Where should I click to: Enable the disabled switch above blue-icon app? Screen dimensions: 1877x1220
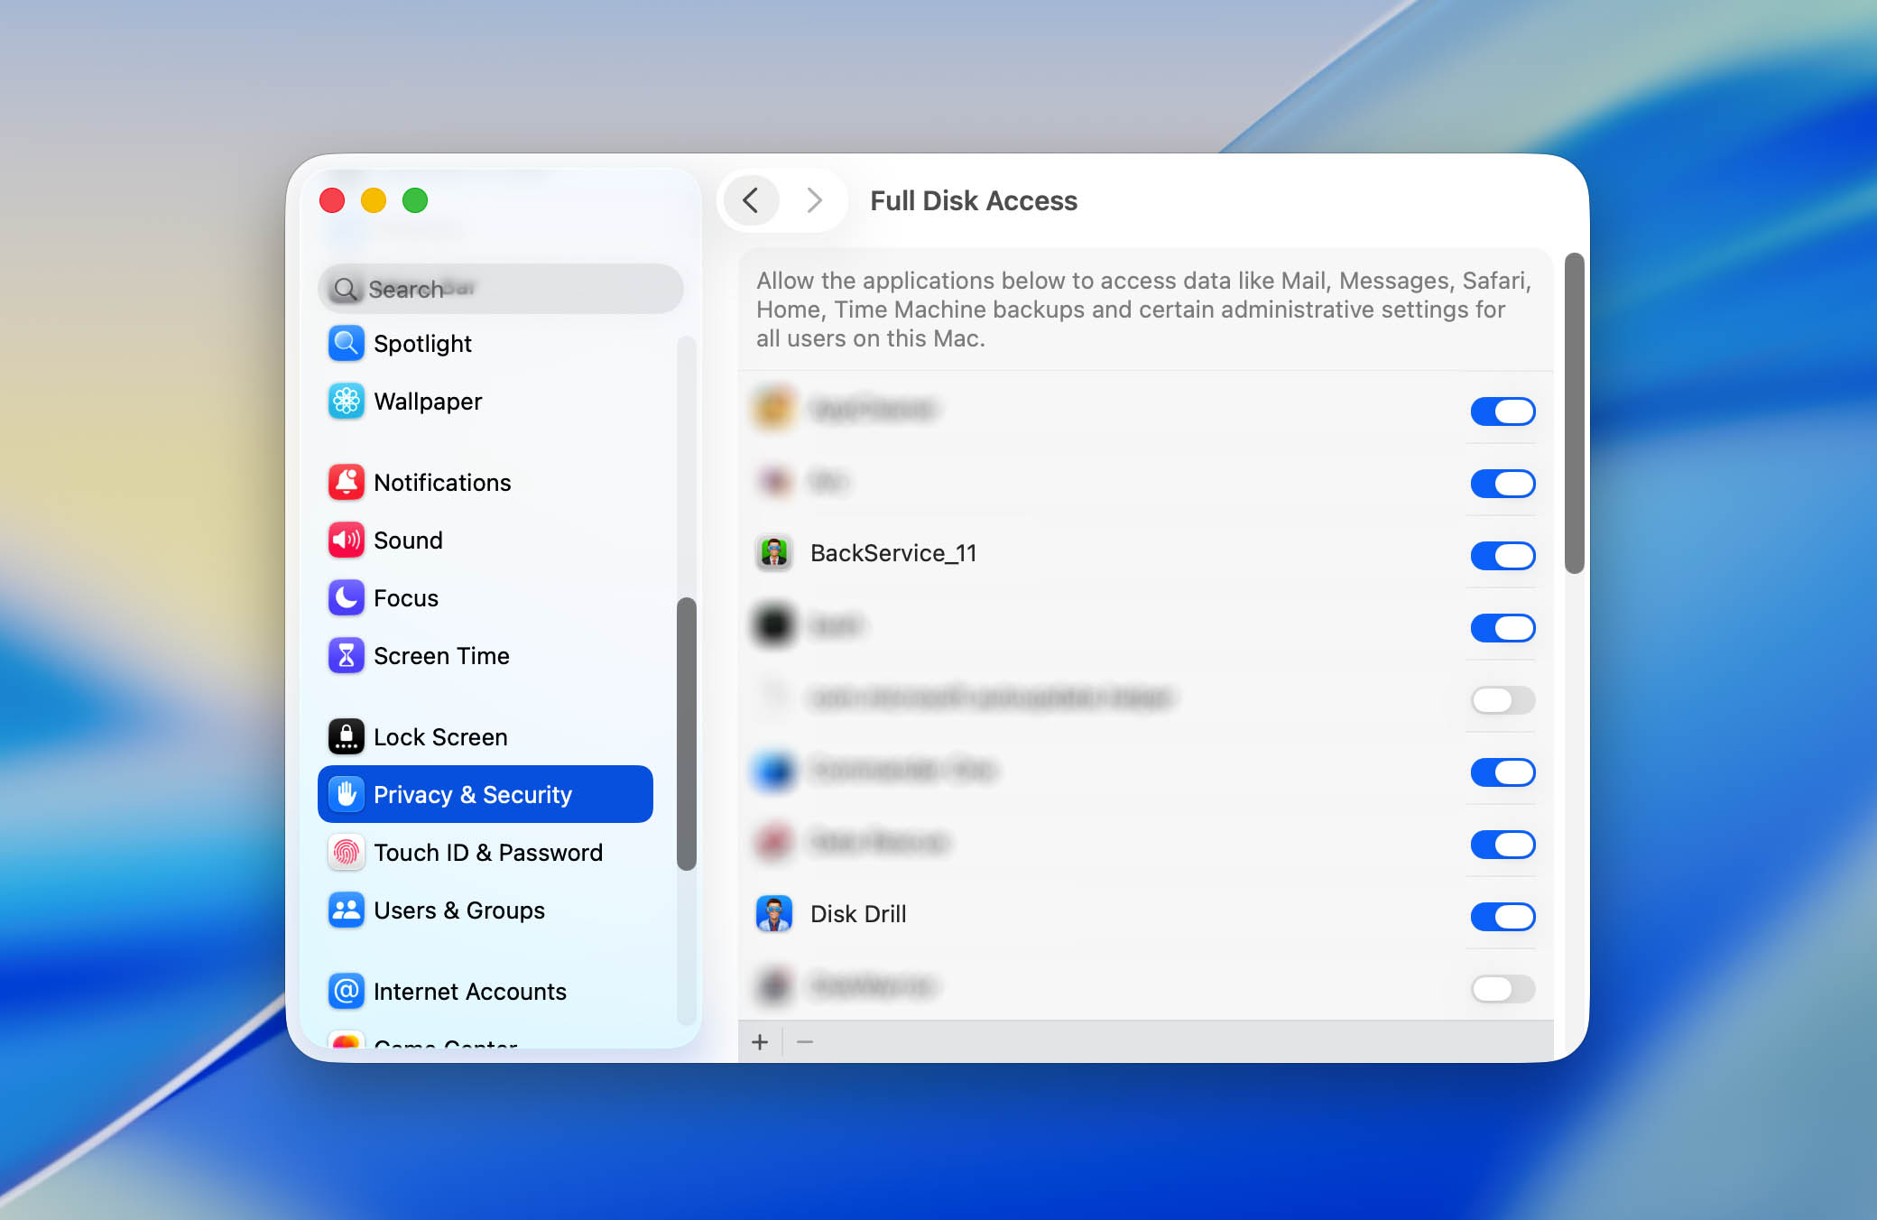pyautogui.click(x=1503, y=700)
